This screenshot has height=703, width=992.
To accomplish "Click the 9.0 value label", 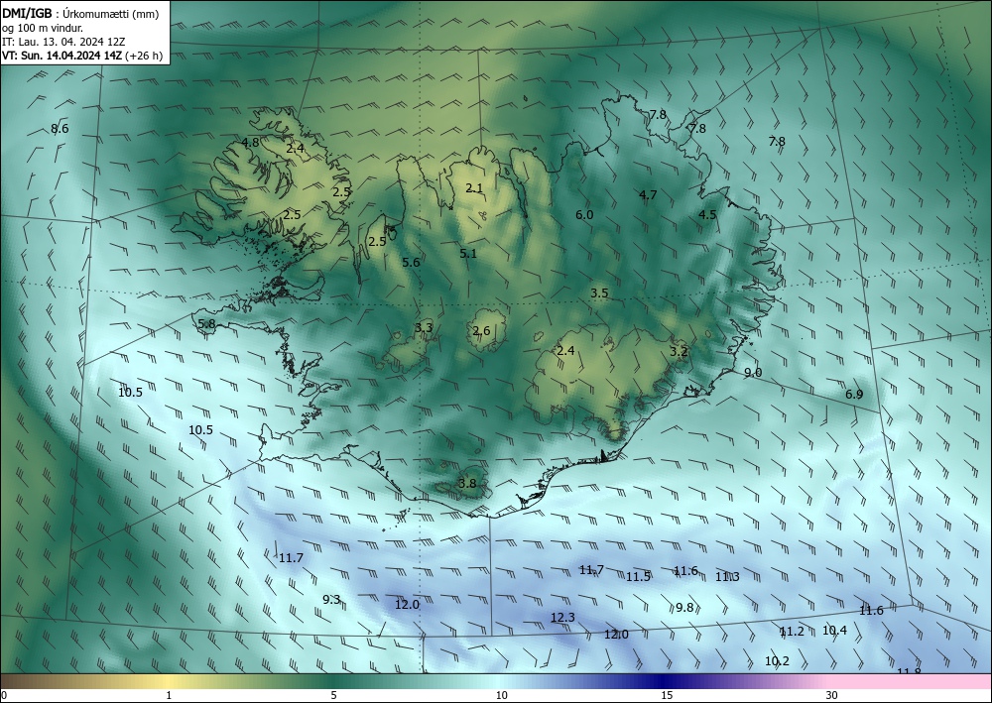I will tap(753, 373).
